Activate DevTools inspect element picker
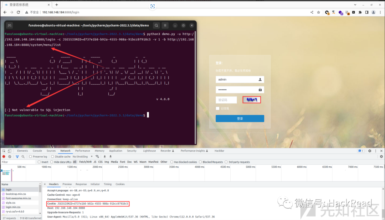Image resolution: width=385 pixels, height=220 pixels. click(x=4, y=151)
